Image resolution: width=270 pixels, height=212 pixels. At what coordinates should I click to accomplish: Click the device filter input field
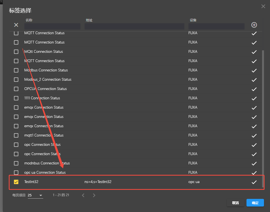point(216,26)
